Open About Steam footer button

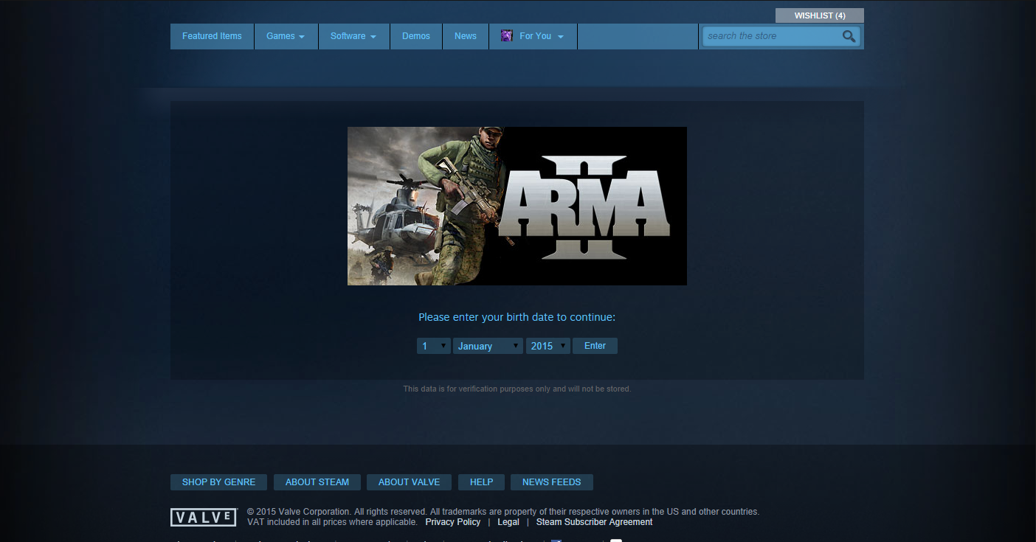tap(317, 482)
